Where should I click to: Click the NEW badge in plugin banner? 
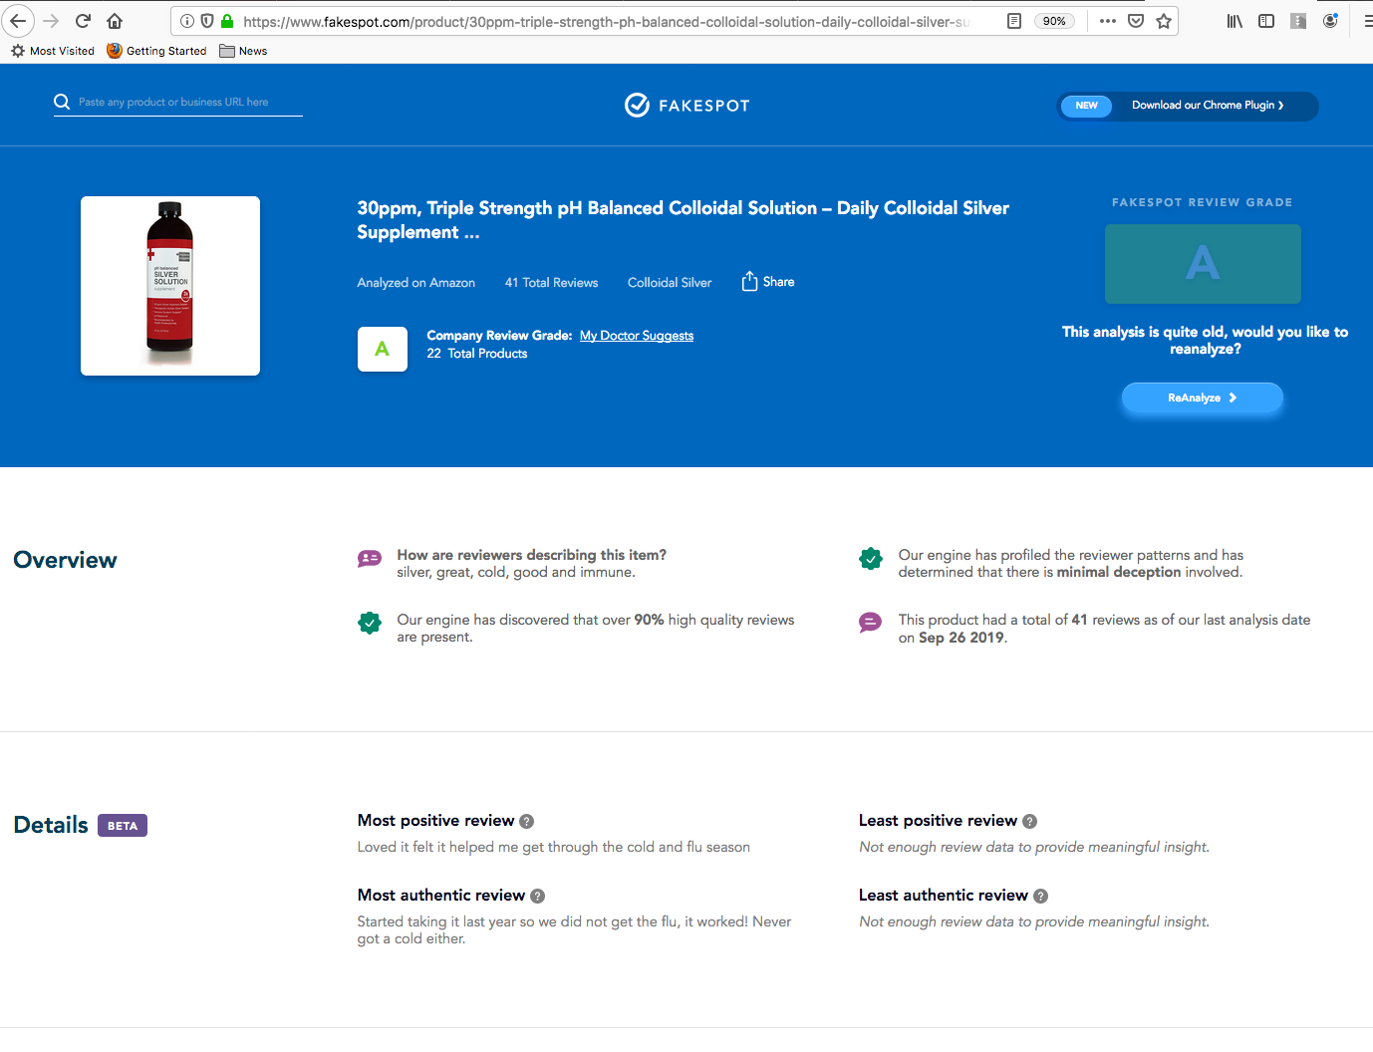pyautogui.click(x=1086, y=106)
